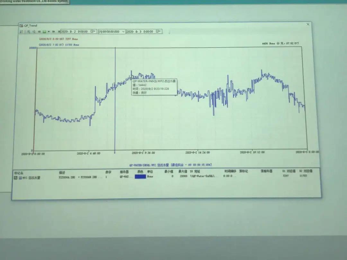Screen dimensions: 347x260
Task: Click the x-axis label 2020-8-2 9:36:00
Action: (143, 153)
